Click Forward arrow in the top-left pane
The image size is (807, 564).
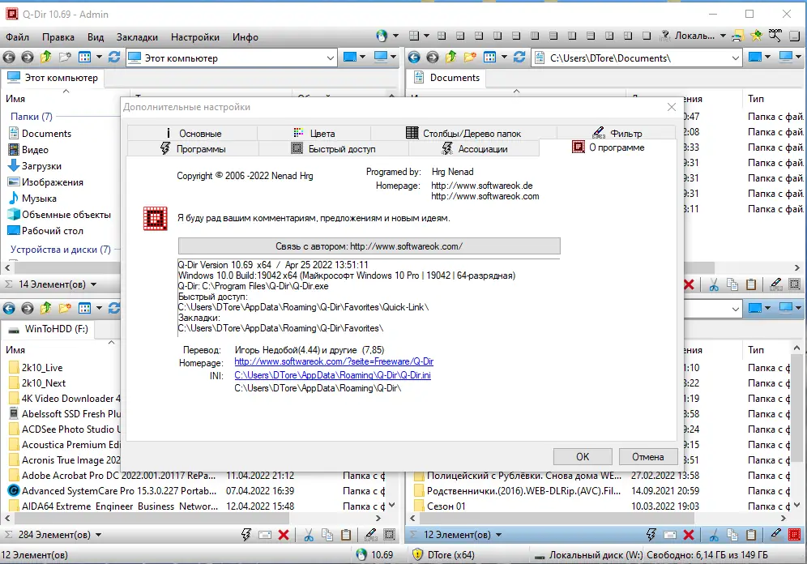click(x=28, y=57)
